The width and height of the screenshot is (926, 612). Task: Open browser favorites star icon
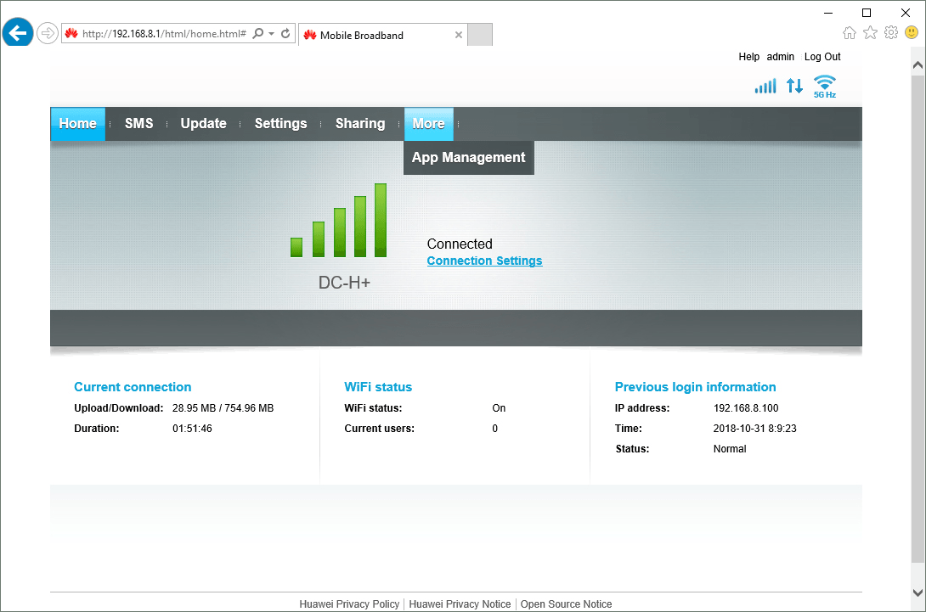870,33
